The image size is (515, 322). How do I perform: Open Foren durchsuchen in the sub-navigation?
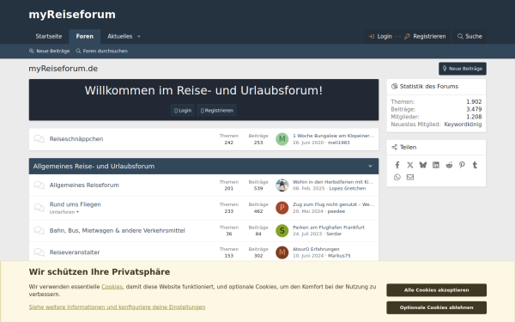(102, 51)
